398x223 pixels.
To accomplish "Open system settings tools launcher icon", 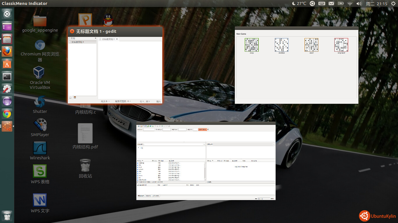I will click(x=7, y=89).
